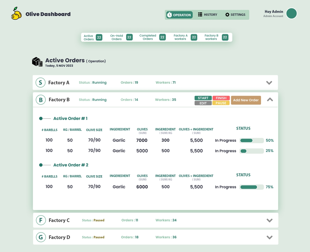Collapse the Factory B panel chevron

(270, 100)
